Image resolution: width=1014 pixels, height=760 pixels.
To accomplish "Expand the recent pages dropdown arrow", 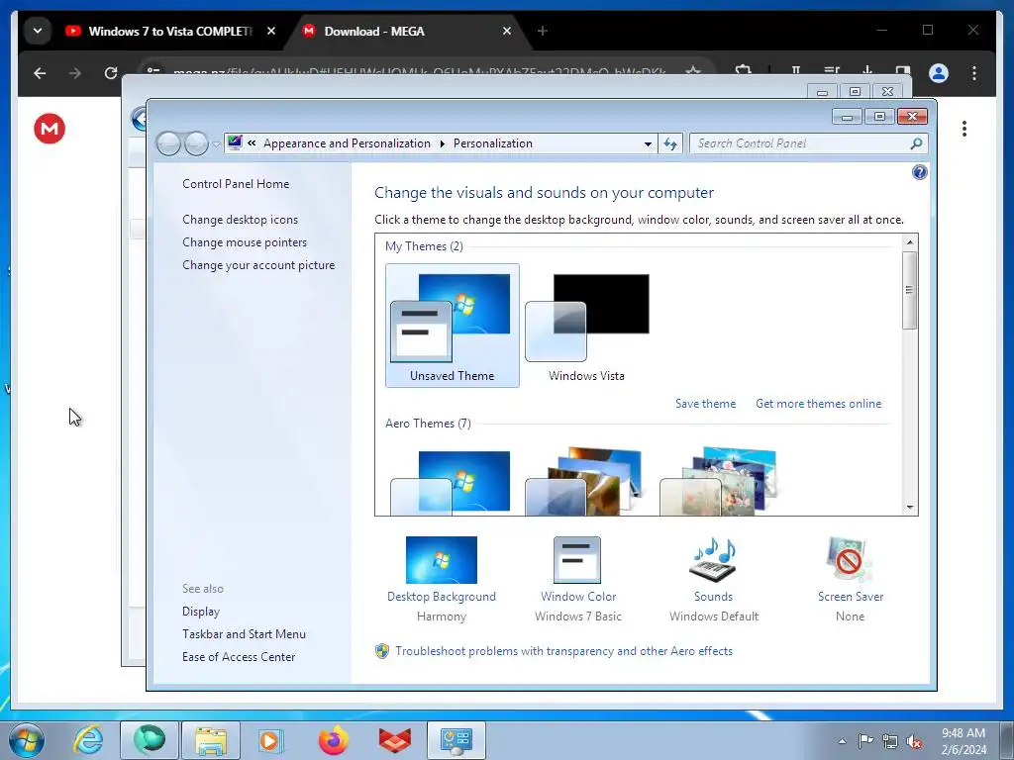I will pyautogui.click(x=216, y=143).
